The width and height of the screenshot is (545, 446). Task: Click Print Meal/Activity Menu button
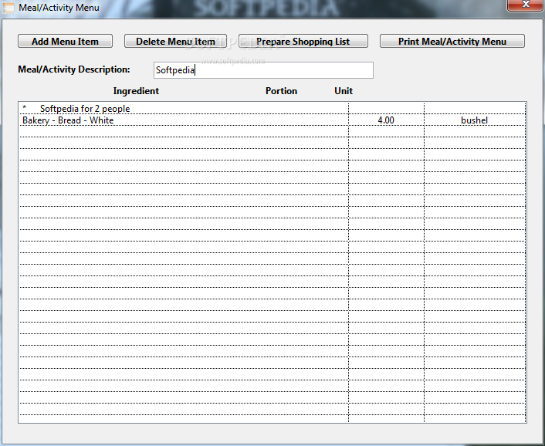pyautogui.click(x=452, y=41)
